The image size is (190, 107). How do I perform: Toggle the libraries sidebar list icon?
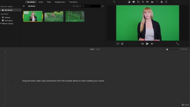(24, 6)
